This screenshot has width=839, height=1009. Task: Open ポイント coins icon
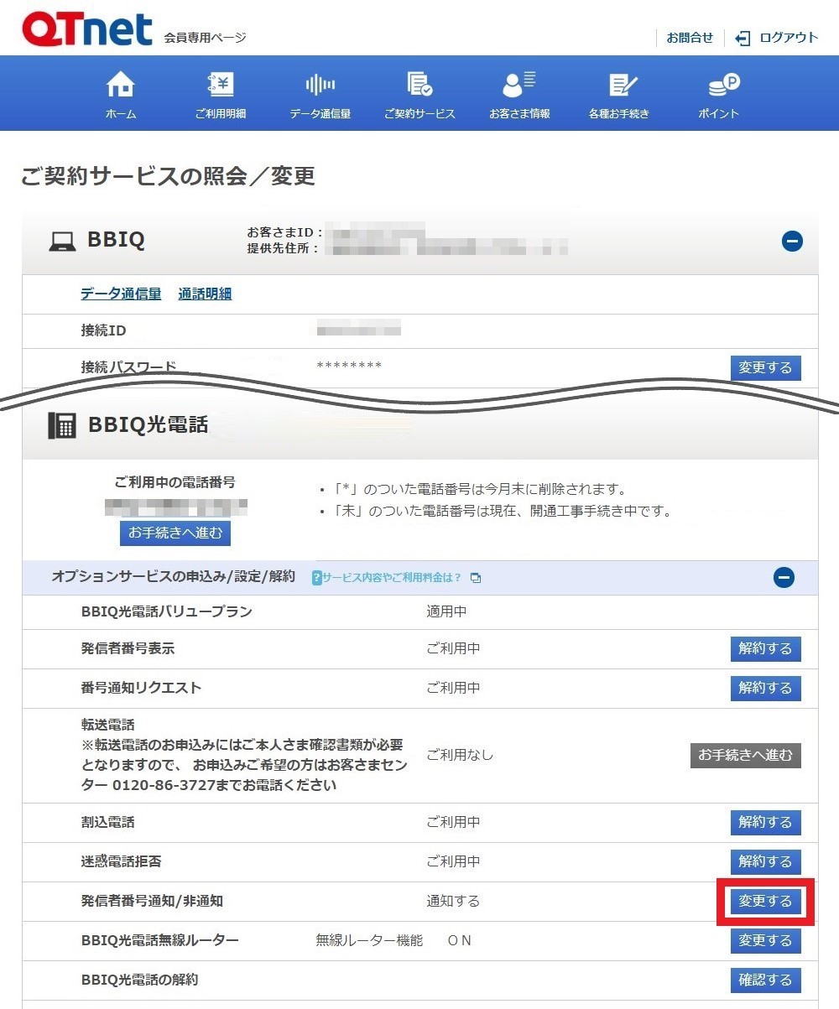(x=723, y=84)
